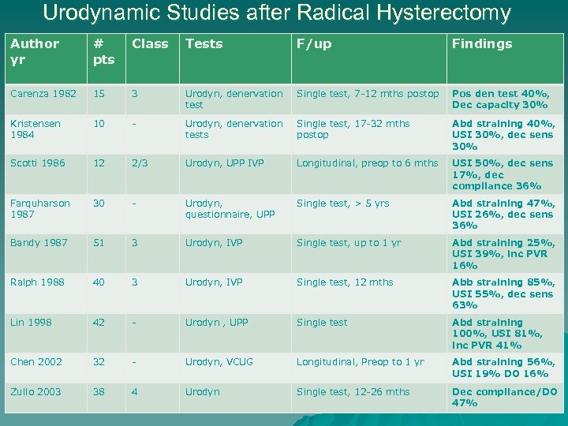
Task: Select patient count '32' in Chen row
Action: 99,362
